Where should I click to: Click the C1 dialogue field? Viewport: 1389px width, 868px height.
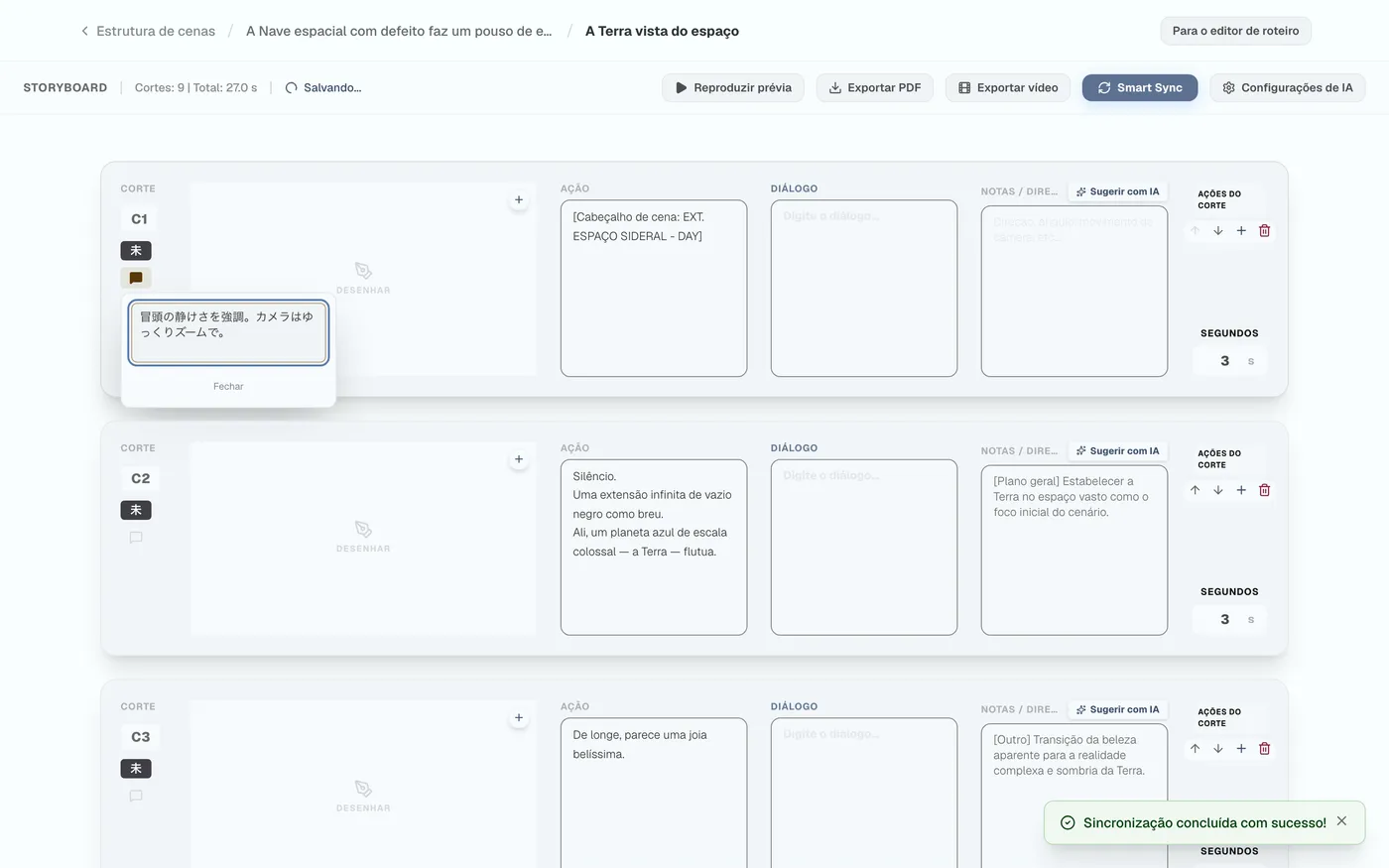pos(864,289)
